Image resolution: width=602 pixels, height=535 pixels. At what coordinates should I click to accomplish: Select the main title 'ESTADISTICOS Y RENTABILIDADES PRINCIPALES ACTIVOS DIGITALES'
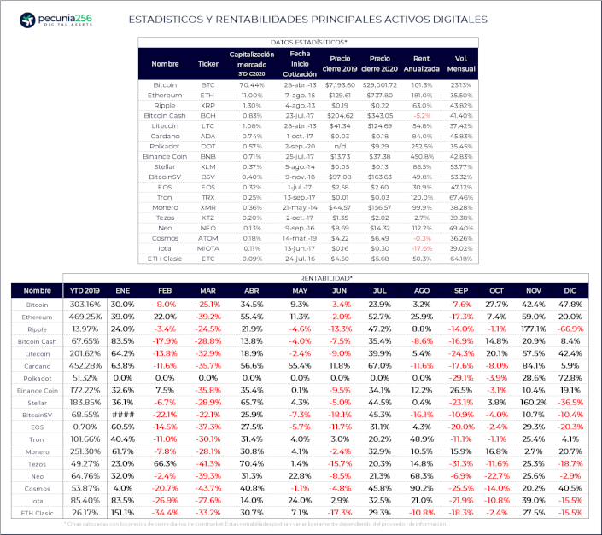pos(308,20)
